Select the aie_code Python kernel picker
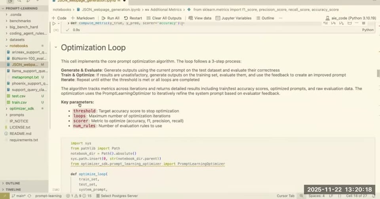The image size is (380, 199). click(x=351, y=18)
